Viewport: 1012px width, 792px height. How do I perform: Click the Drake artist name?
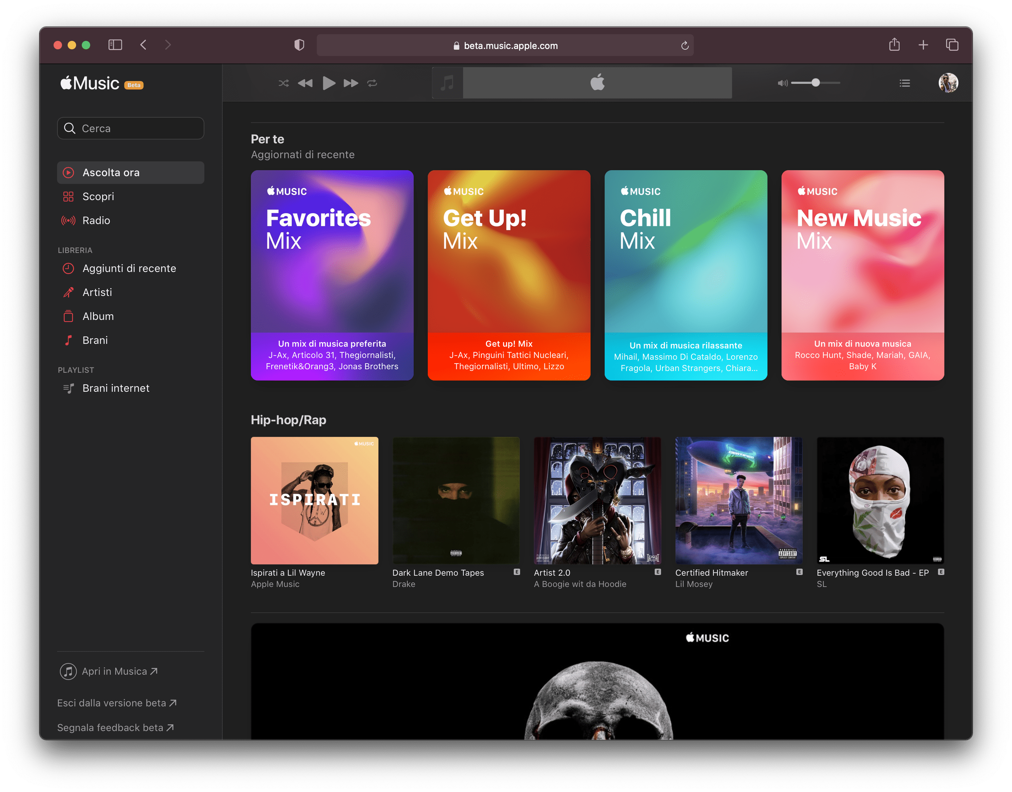point(403,584)
